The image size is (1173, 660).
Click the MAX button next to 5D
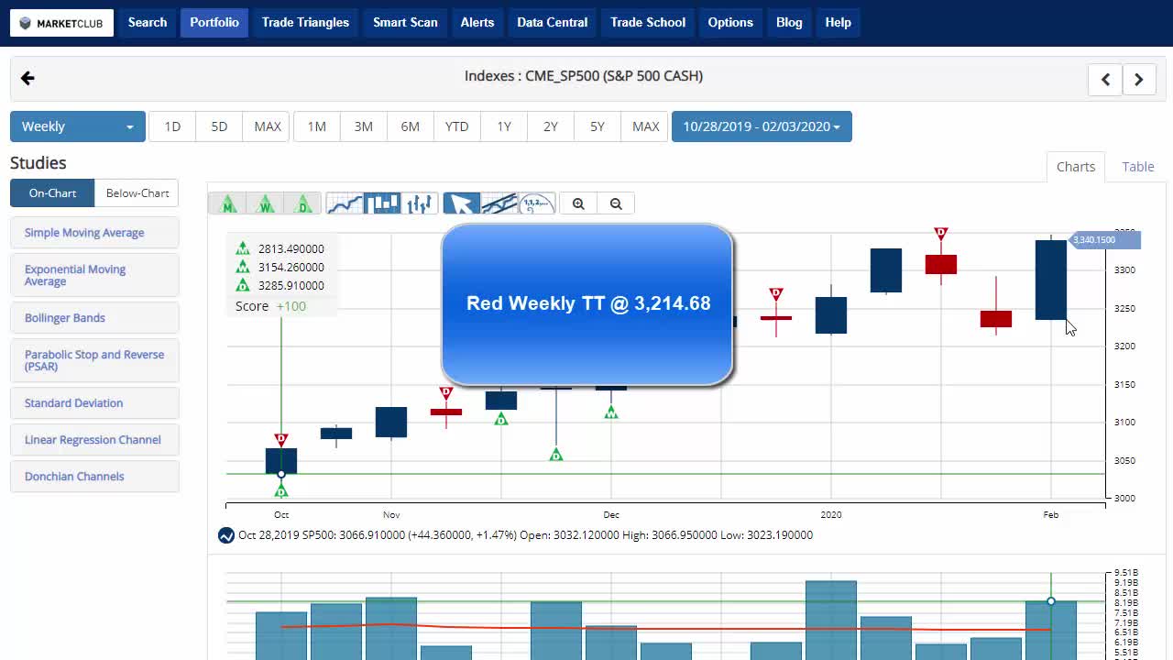pyautogui.click(x=268, y=126)
